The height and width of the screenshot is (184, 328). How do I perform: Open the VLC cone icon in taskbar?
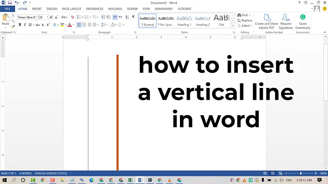click(169, 180)
